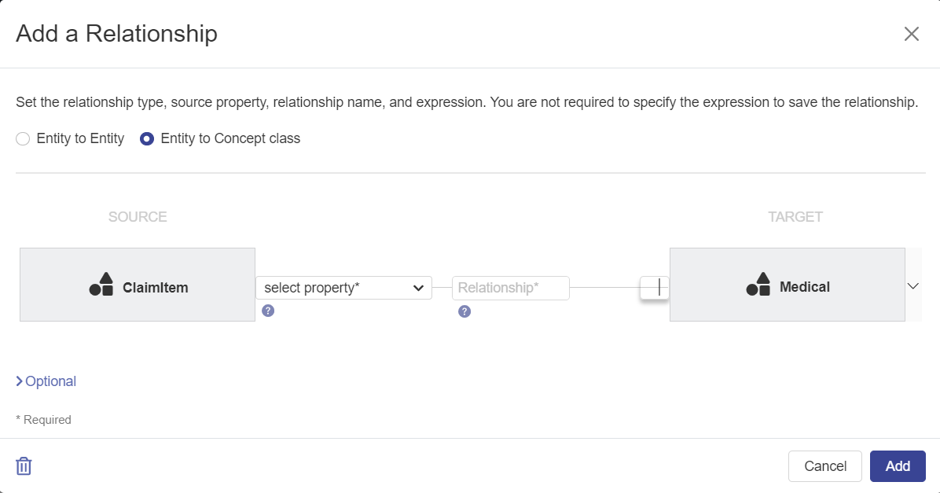Open the select property help tooltip
This screenshot has width=940, height=493.
268,311
